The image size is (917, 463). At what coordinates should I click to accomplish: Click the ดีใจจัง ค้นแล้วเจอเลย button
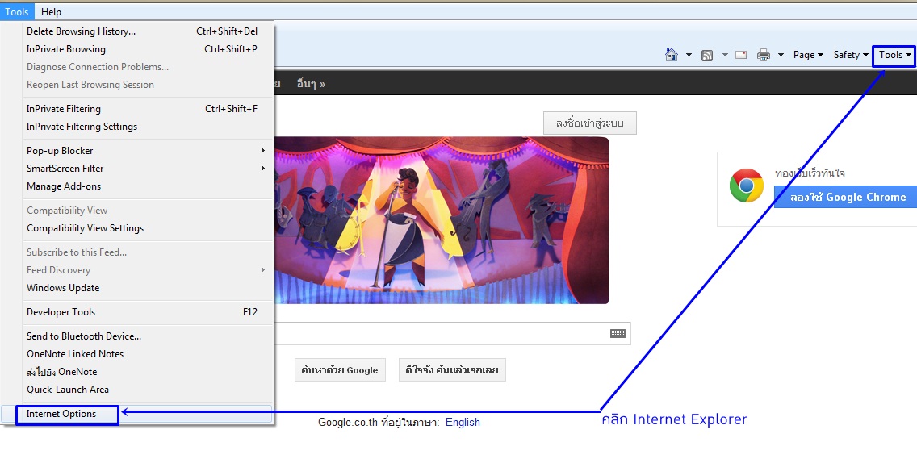(452, 370)
